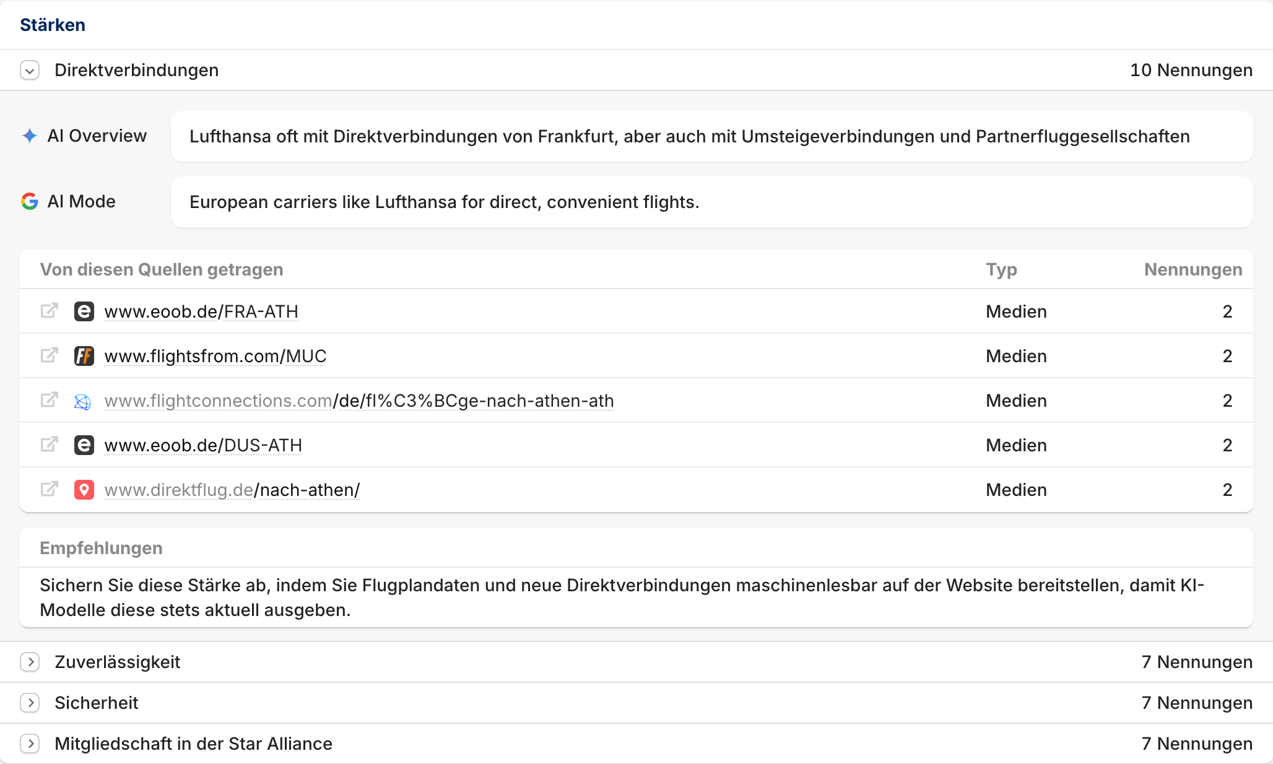The height and width of the screenshot is (764, 1273).
Task: Click mention count 2 in FRA-ATH row
Action: tap(1228, 311)
